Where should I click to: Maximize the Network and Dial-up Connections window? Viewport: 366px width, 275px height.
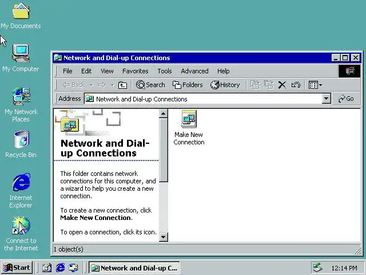coord(345,58)
